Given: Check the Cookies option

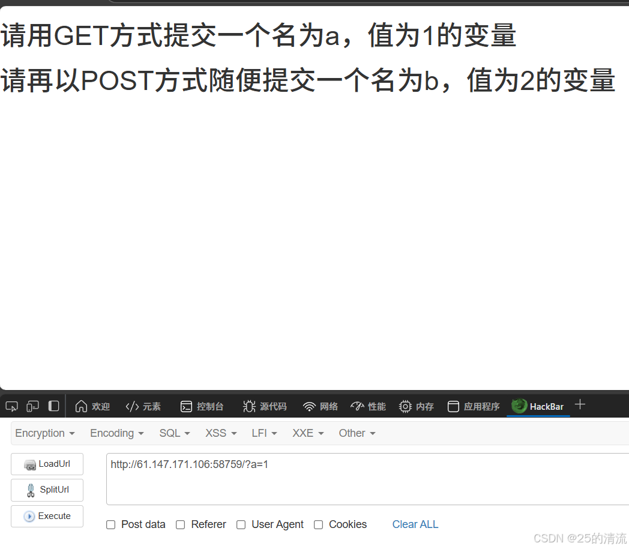Looking at the screenshot, I should point(318,524).
